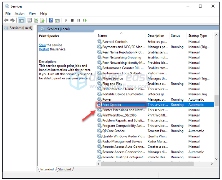This screenshot has width=222, height=180.
Task: Click the Export List toolbar icon
Action: click(x=42, y=20)
